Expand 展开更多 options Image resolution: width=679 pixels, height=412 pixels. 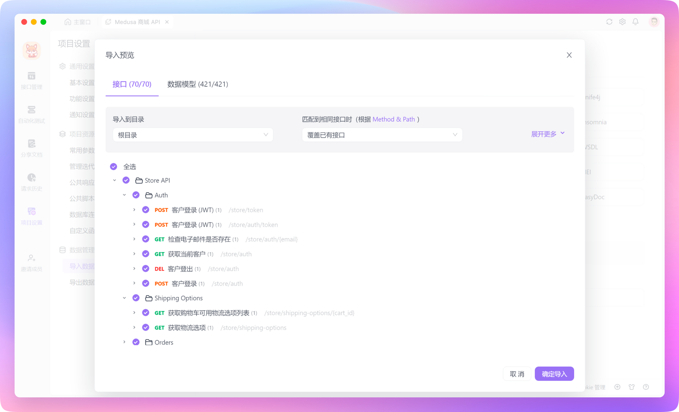click(548, 134)
